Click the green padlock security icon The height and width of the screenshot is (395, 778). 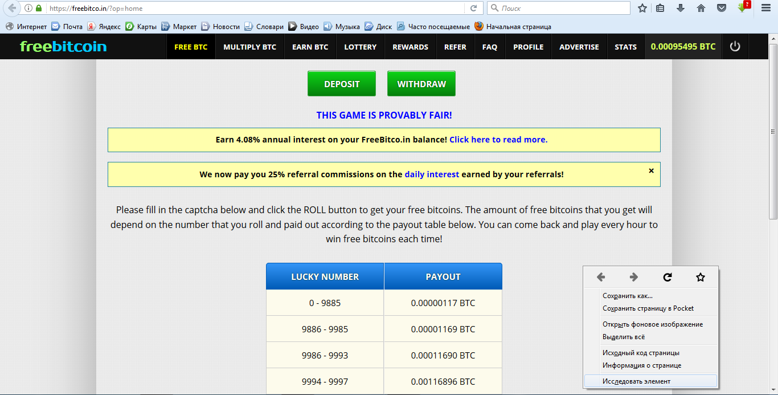(x=39, y=9)
